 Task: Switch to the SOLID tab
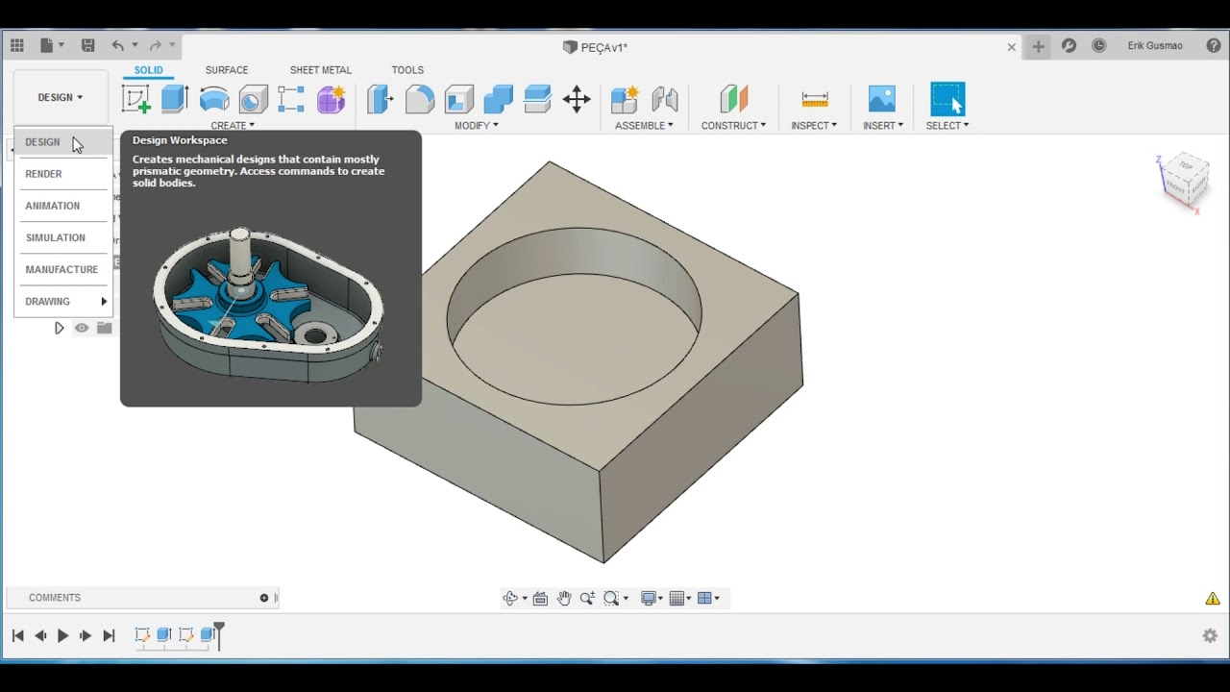point(148,70)
